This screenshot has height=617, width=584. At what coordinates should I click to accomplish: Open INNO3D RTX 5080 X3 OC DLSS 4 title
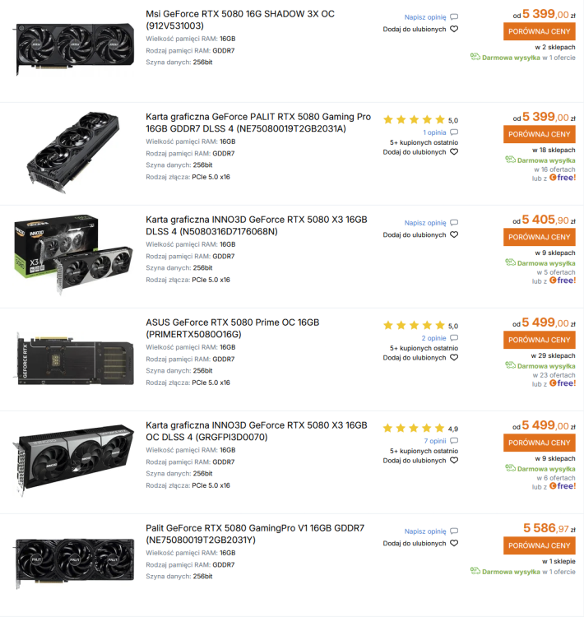[256, 431]
